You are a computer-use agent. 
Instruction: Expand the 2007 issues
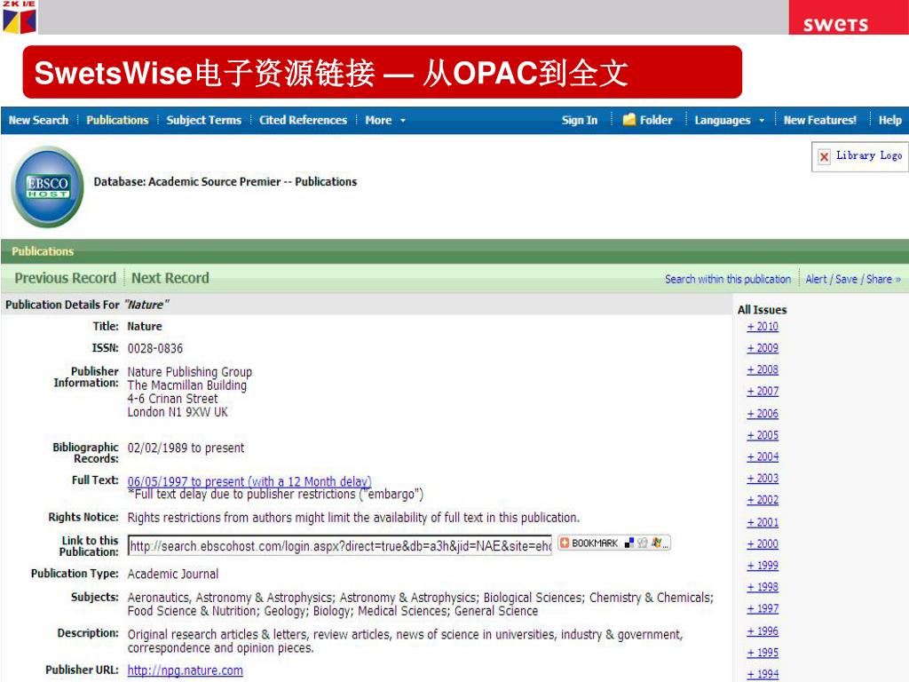(763, 392)
